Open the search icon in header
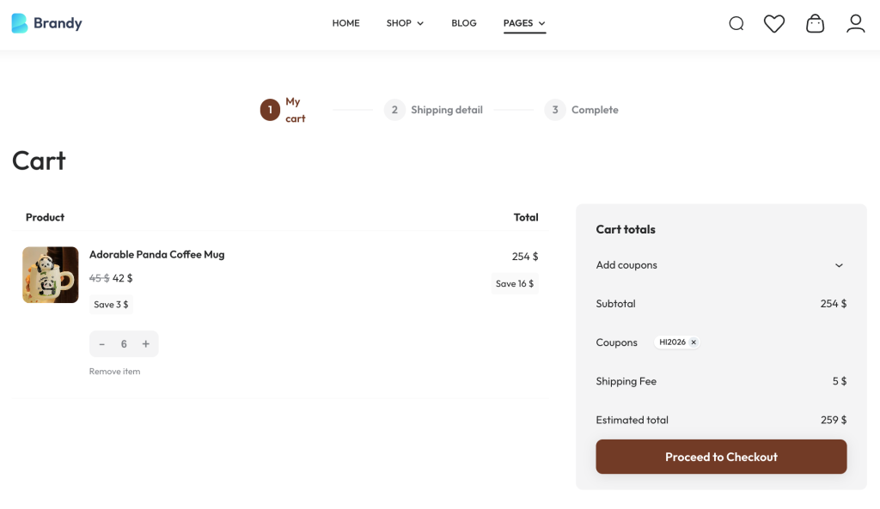The image size is (880, 509). pyautogui.click(x=736, y=24)
